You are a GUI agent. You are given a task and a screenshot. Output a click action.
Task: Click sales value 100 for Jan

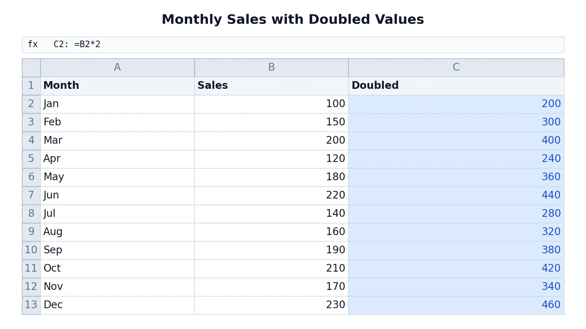[271, 104]
